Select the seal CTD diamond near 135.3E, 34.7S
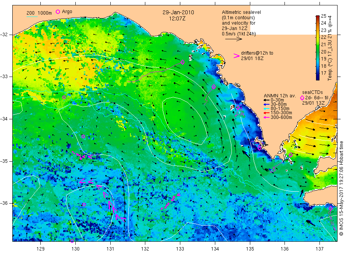Viewport: 346px width, 254px height. (x=259, y=147)
